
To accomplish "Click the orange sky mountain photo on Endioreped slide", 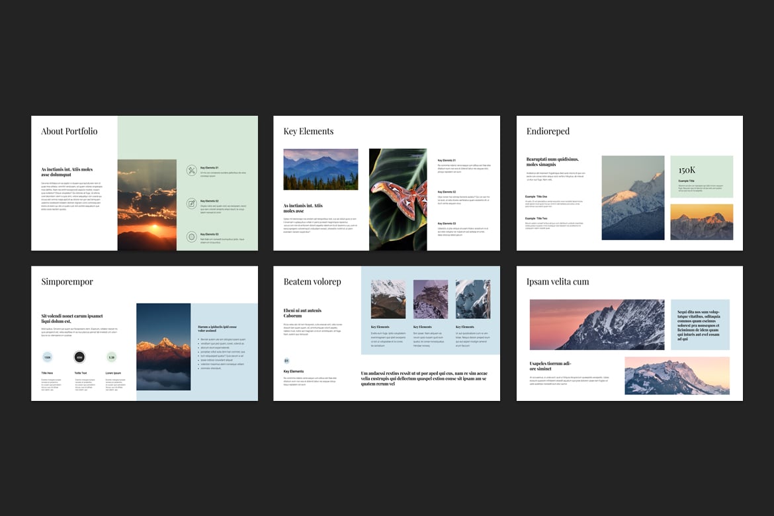I will point(701,222).
